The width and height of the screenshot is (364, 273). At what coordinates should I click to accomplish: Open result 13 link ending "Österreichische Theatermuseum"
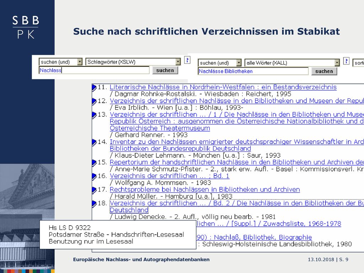(237, 121)
